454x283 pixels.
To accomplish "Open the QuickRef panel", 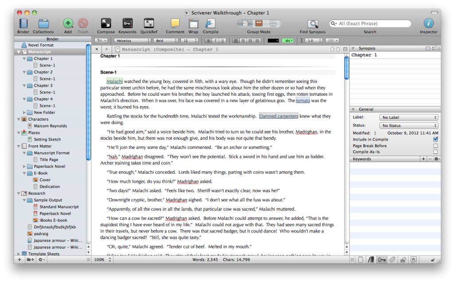I will coord(148,23).
